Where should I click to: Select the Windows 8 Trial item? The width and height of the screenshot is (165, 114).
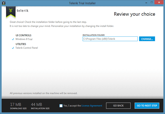pyautogui.click(x=24, y=39)
